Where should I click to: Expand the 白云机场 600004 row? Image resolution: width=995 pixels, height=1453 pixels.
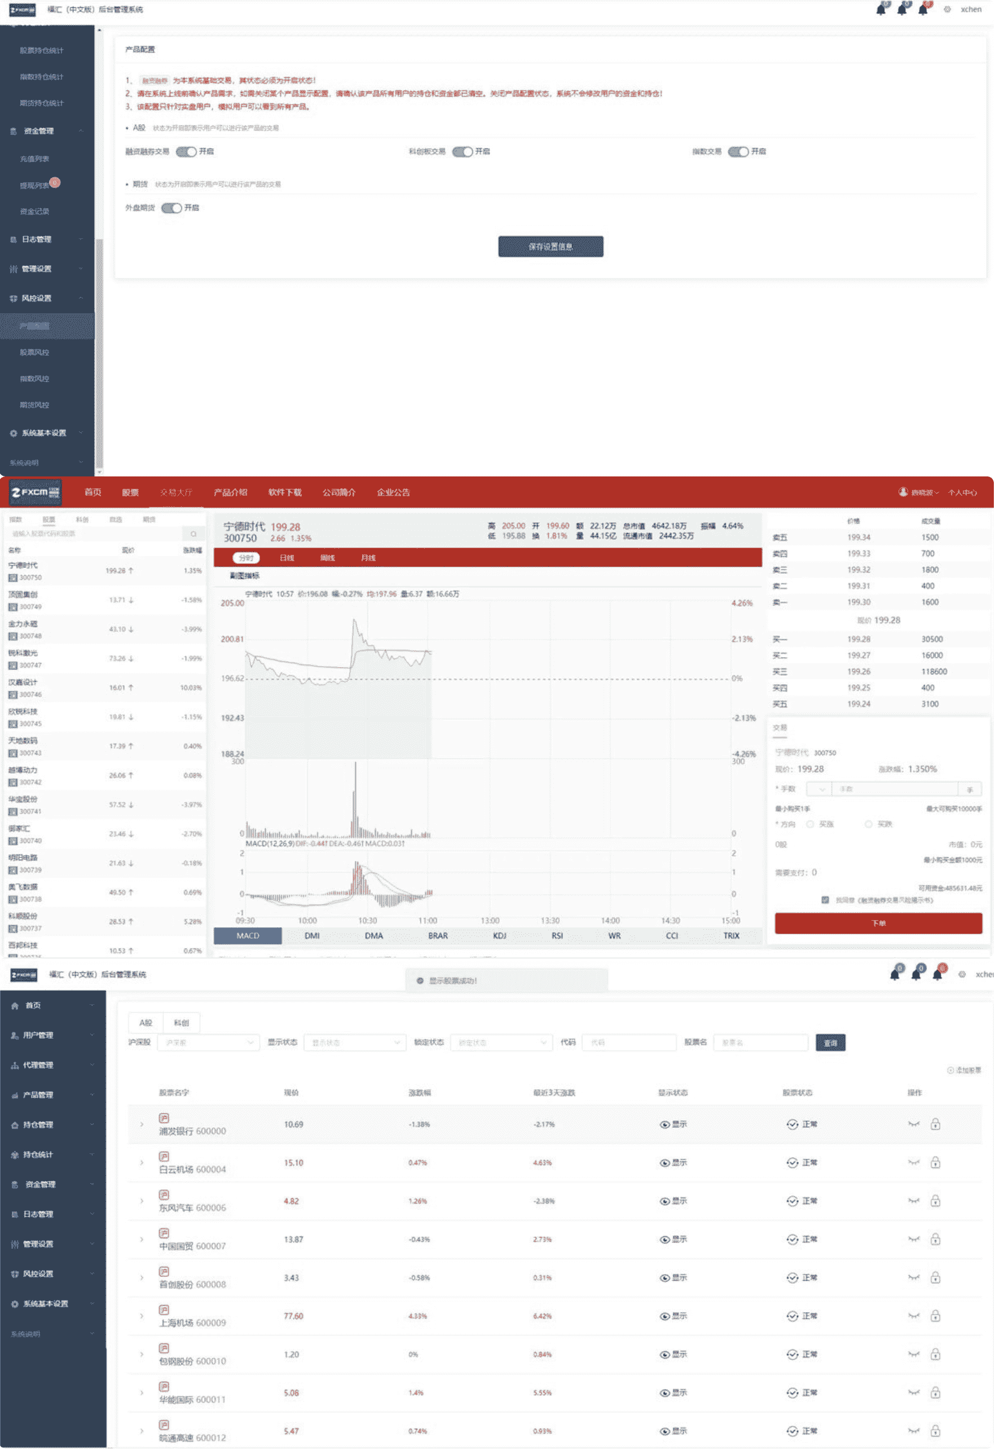[x=142, y=1163]
